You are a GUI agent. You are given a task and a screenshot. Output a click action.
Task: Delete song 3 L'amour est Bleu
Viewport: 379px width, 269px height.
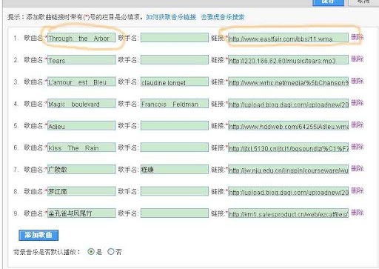tap(358, 81)
